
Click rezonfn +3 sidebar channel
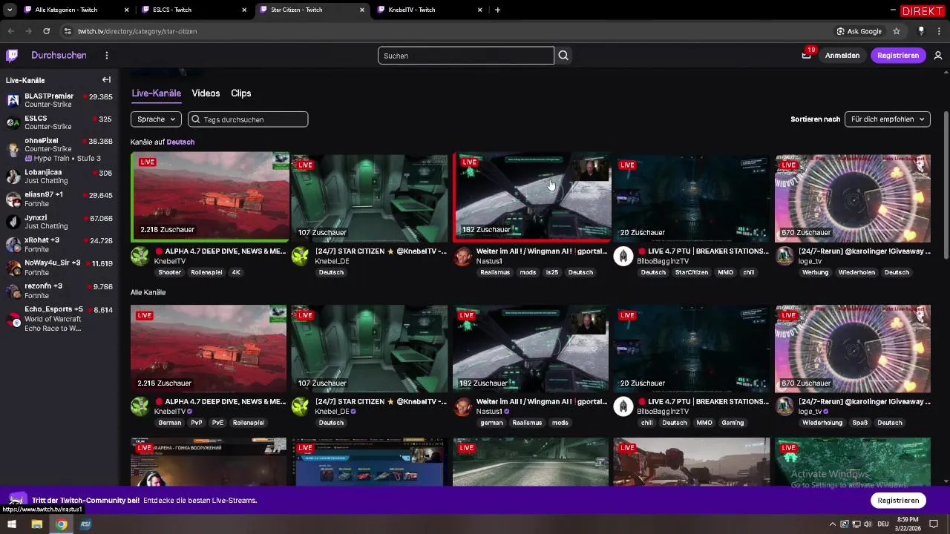coord(59,290)
